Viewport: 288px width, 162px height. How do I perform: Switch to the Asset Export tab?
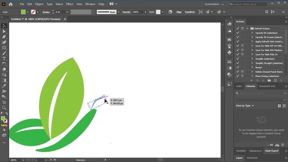[x=272, y=151]
